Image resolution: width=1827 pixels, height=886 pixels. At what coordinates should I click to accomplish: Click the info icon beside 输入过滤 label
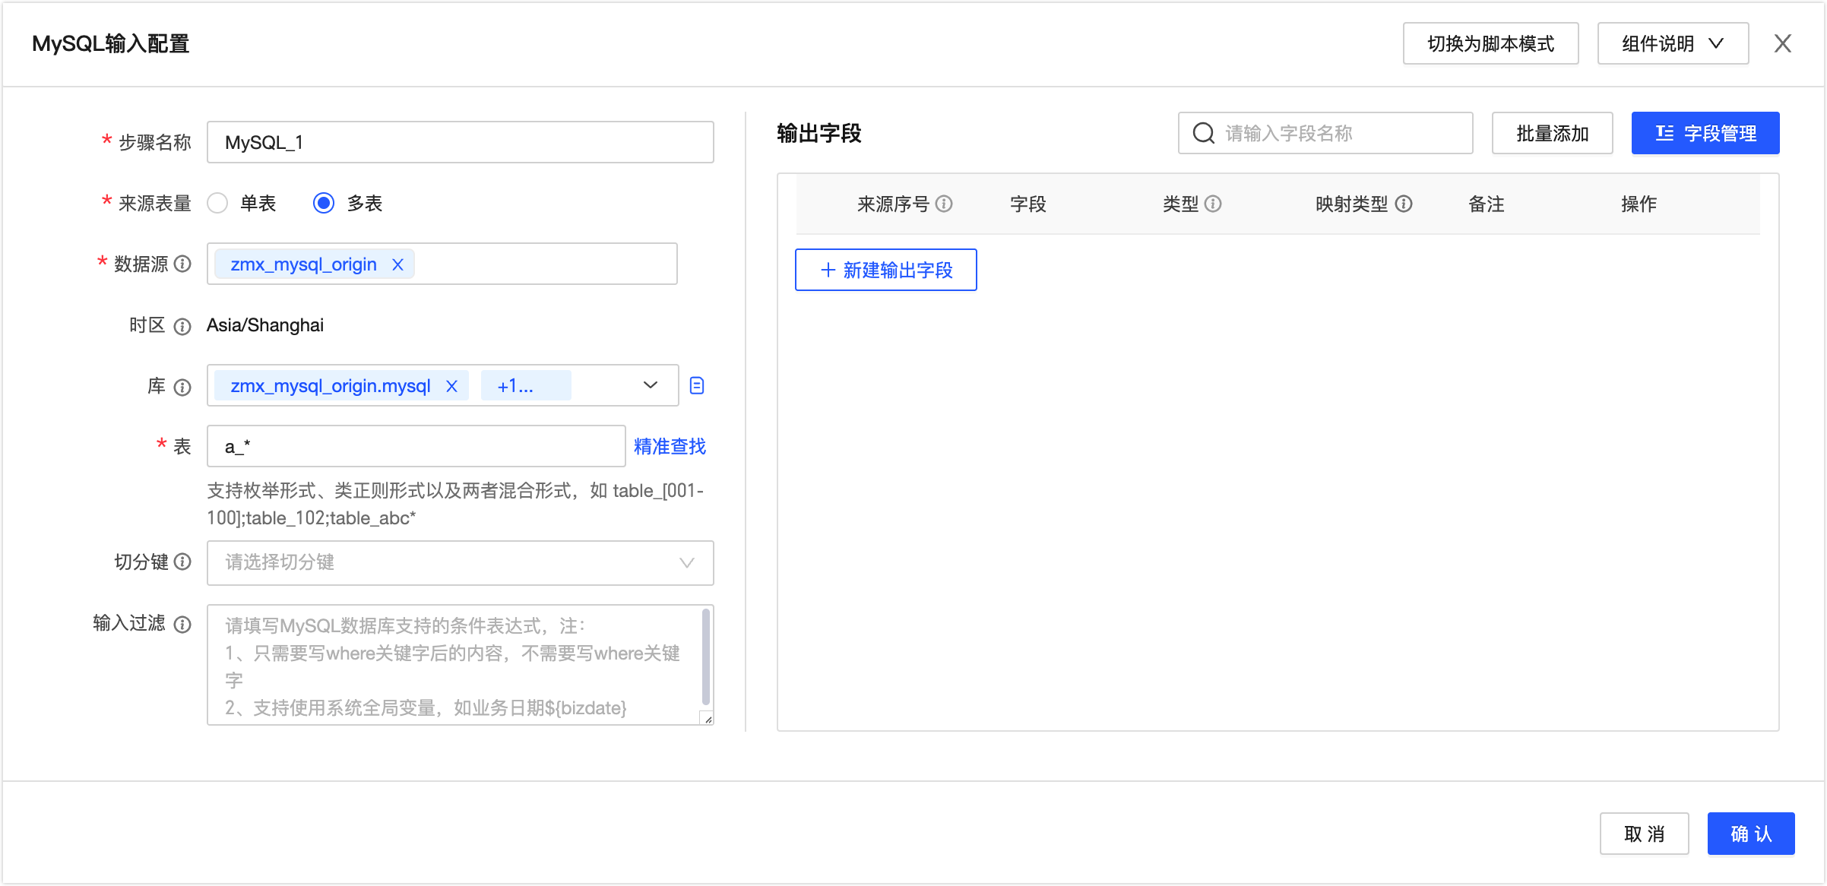point(182,624)
